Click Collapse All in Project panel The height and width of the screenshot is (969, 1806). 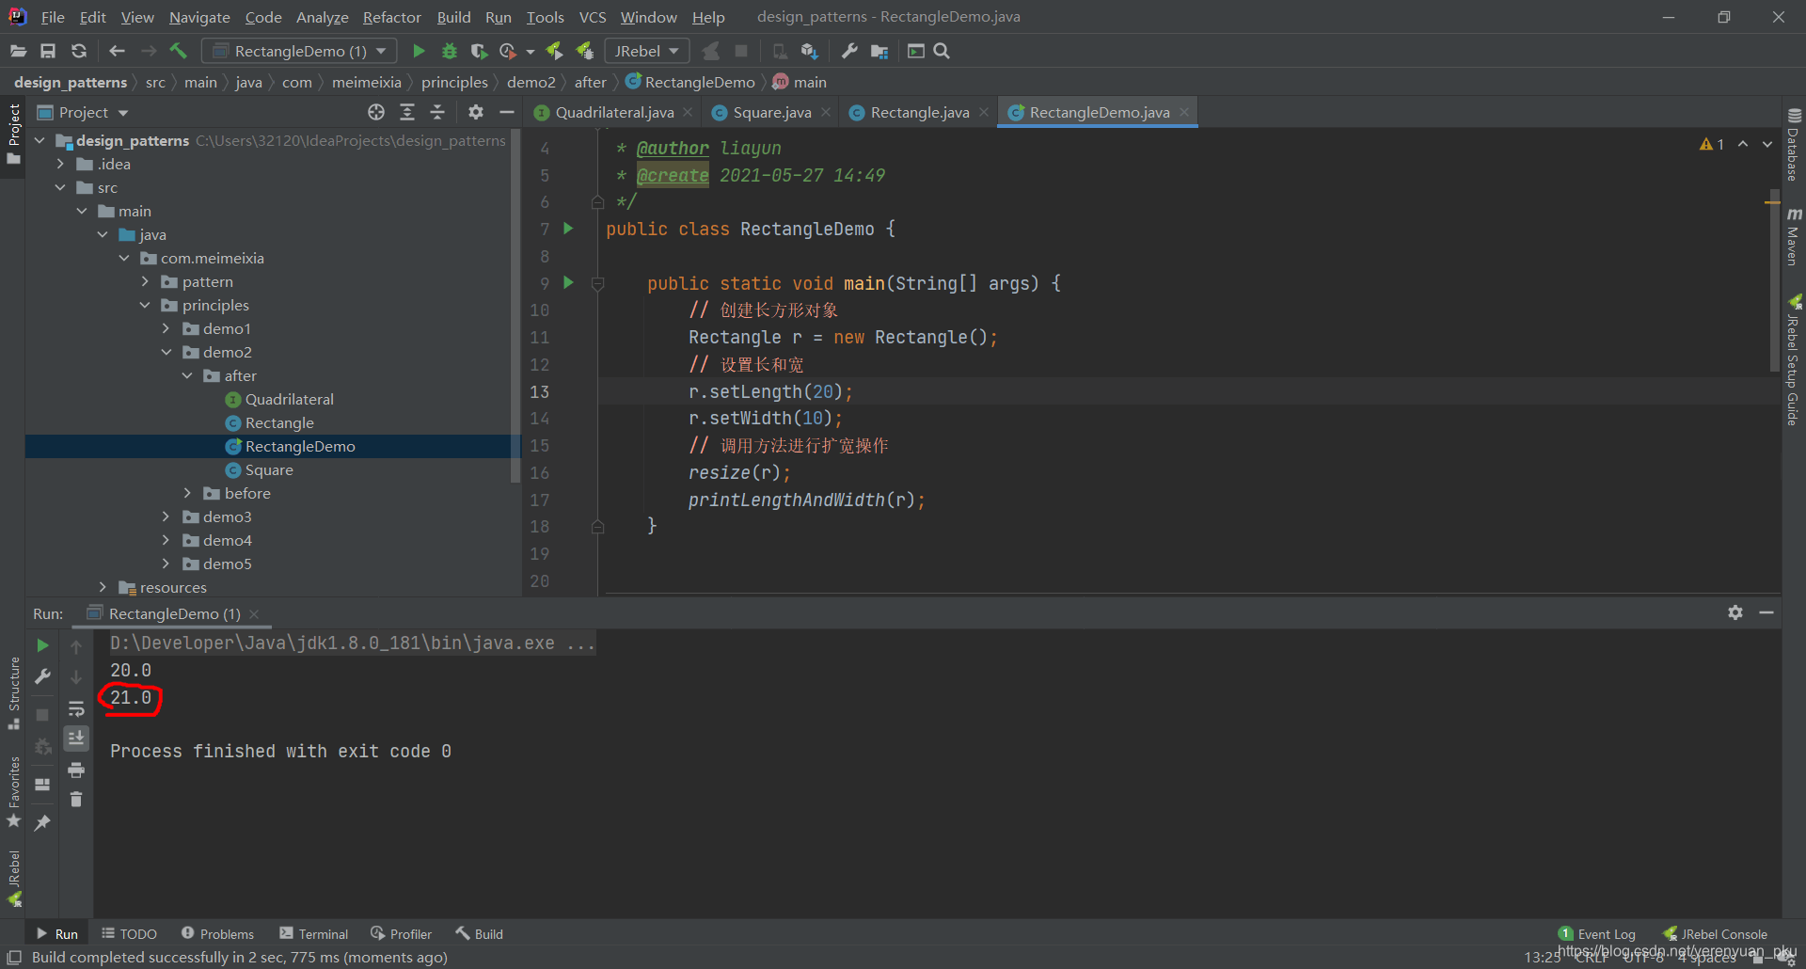437,112
